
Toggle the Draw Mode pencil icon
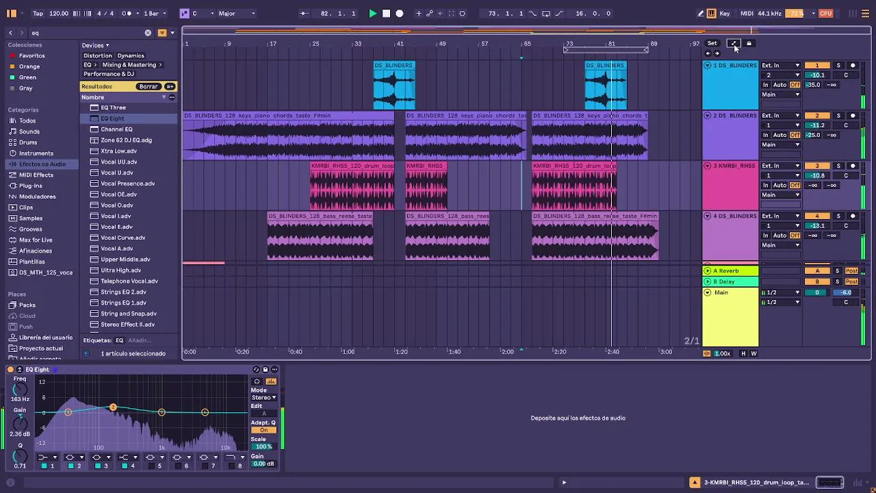tap(701, 13)
